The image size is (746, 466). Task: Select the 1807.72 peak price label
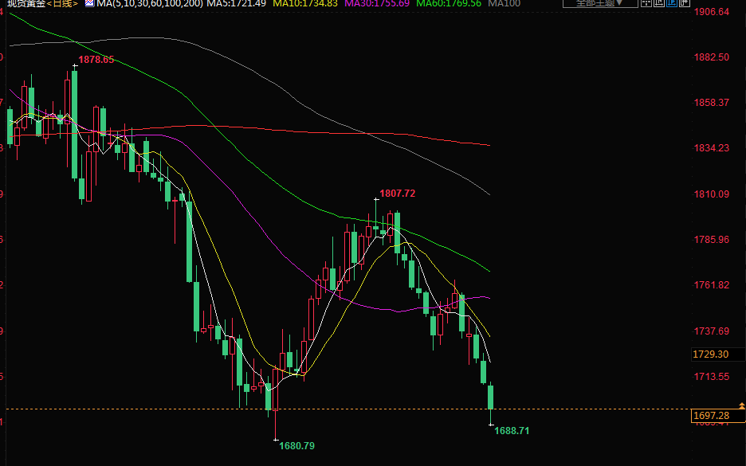(397, 194)
